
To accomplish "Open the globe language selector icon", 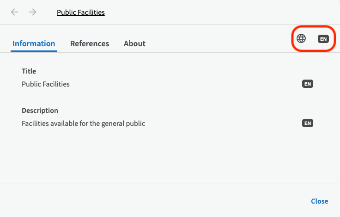I will 302,38.
